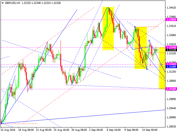Click the 25 Aug 16:00 time label
177x133 pixels.
click(61, 130)
